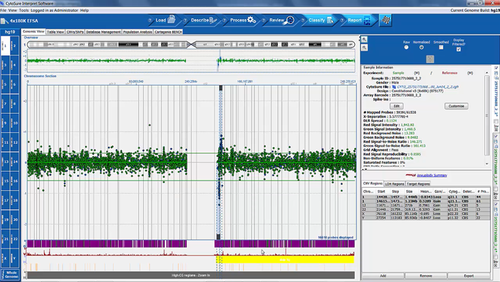This screenshot has width=500, height=282.
Task: Toggle third sample visibility checkbox in strip
Action: coord(496,205)
